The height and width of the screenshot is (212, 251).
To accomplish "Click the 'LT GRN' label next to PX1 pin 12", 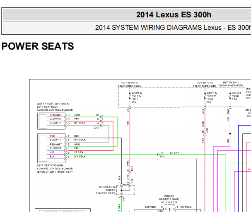I will coord(174,153).
